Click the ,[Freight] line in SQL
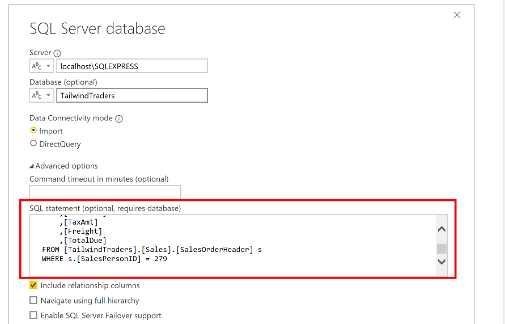 click(81, 231)
